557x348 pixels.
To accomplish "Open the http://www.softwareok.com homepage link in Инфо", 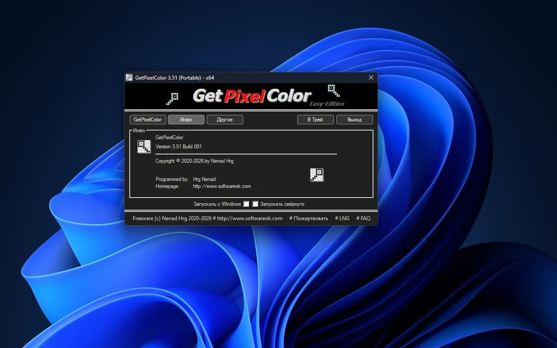I will 222,186.
